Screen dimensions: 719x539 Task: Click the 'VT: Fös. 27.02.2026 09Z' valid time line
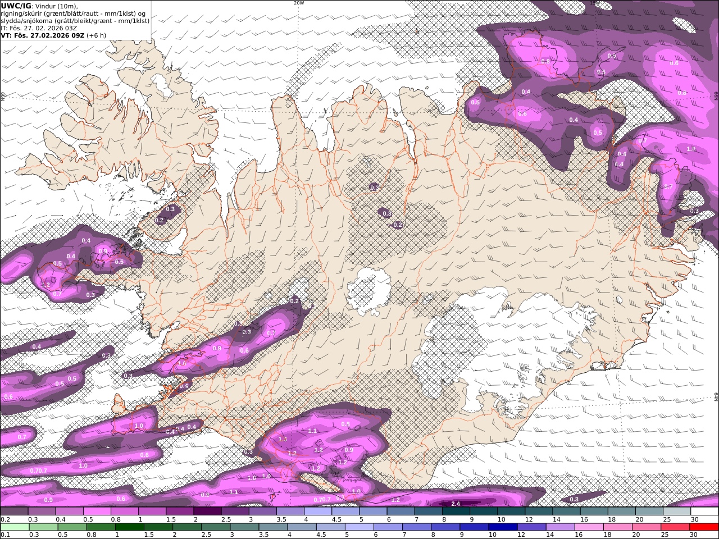[x=42, y=35]
